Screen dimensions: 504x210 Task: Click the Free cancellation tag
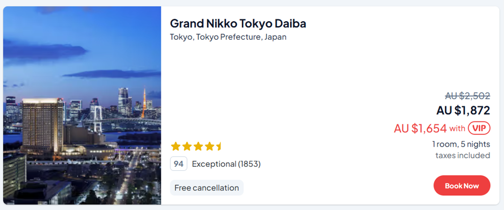click(207, 188)
